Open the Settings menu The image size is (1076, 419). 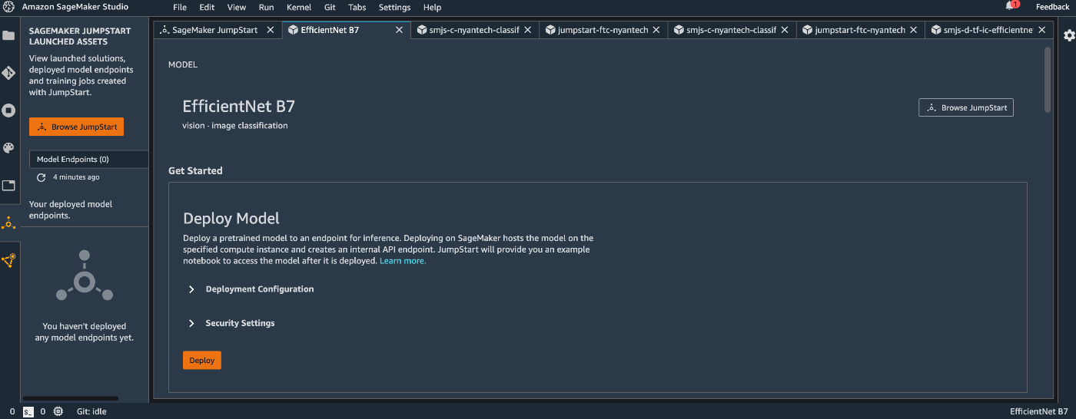[x=394, y=7]
